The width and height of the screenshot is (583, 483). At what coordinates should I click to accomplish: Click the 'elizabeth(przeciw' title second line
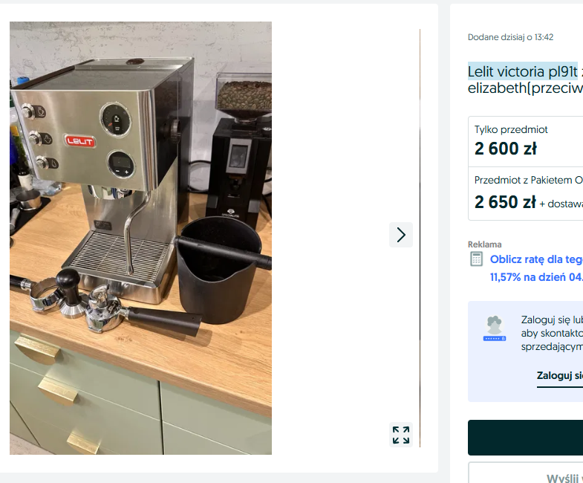click(x=525, y=88)
